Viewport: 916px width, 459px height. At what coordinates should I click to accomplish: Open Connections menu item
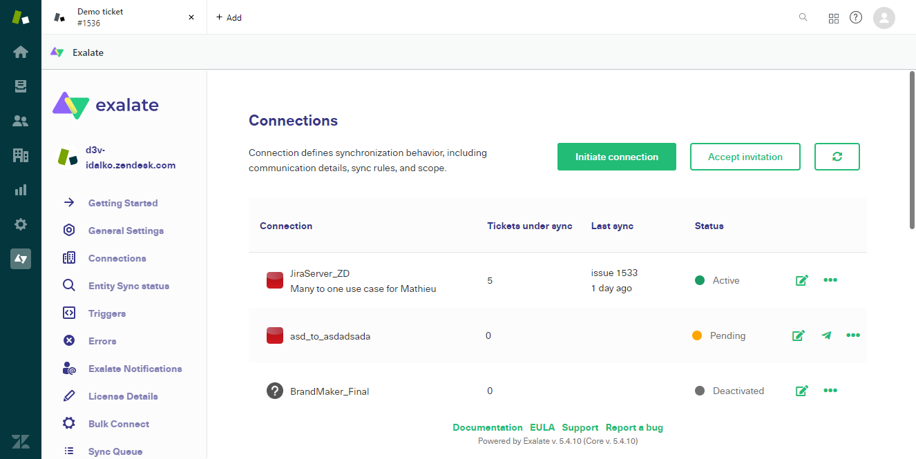(x=117, y=258)
